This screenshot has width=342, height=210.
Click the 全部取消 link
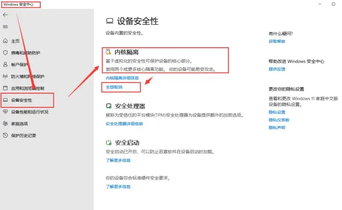[114, 87]
